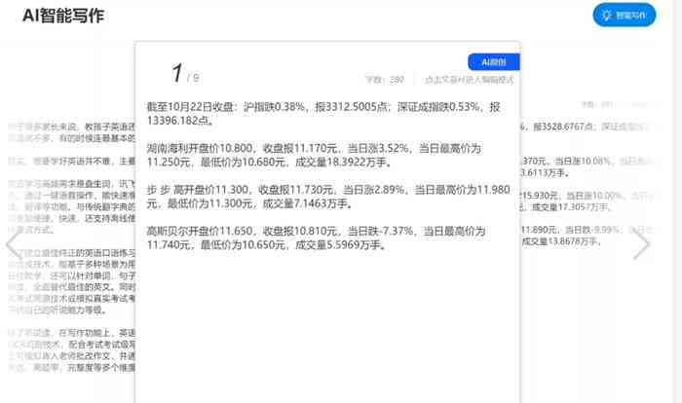This screenshot has height=403, width=682.
Task: Click the blue 智能写作 button at top right
Action: coord(625,15)
